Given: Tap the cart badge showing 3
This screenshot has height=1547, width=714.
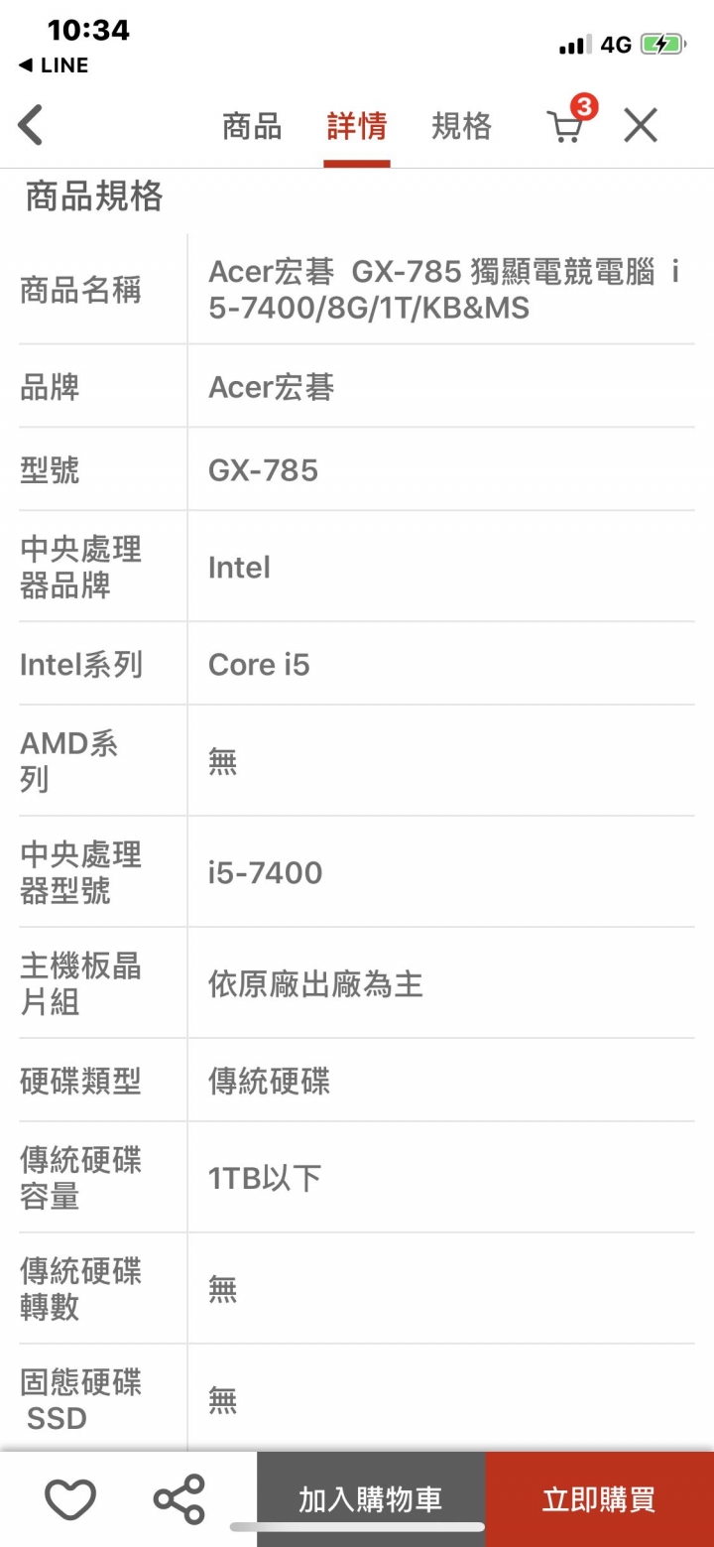Looking at the screenshot, I should point(585,106).
